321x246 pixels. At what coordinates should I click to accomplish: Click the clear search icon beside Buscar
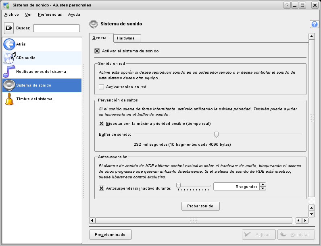(9, 28)
